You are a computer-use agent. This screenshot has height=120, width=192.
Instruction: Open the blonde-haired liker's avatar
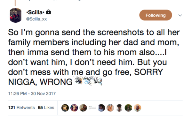tap(65, 108)
